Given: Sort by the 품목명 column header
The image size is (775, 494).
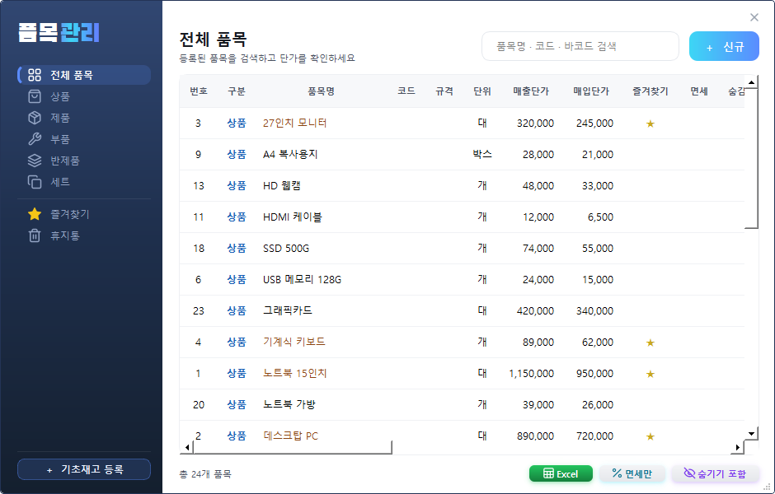Looking at the screenshot, I should pos(322,91).
